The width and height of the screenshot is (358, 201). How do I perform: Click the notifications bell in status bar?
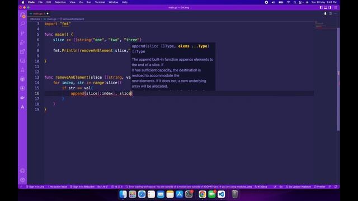[336, 186]
